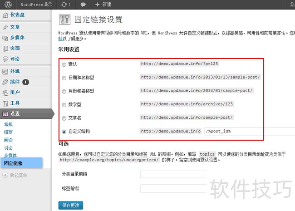The height and width of the screenshot is (211, 295).
Task: Click the WordPress演示 site name
Action: click(36, 5)
